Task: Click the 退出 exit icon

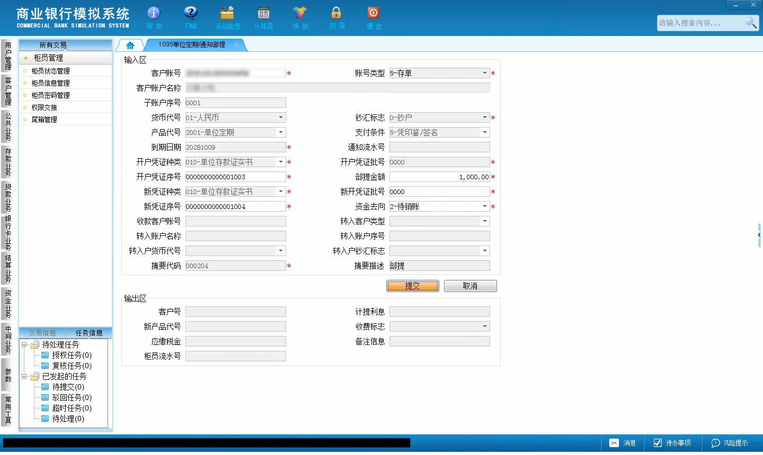Action: [x=374, y=17]
